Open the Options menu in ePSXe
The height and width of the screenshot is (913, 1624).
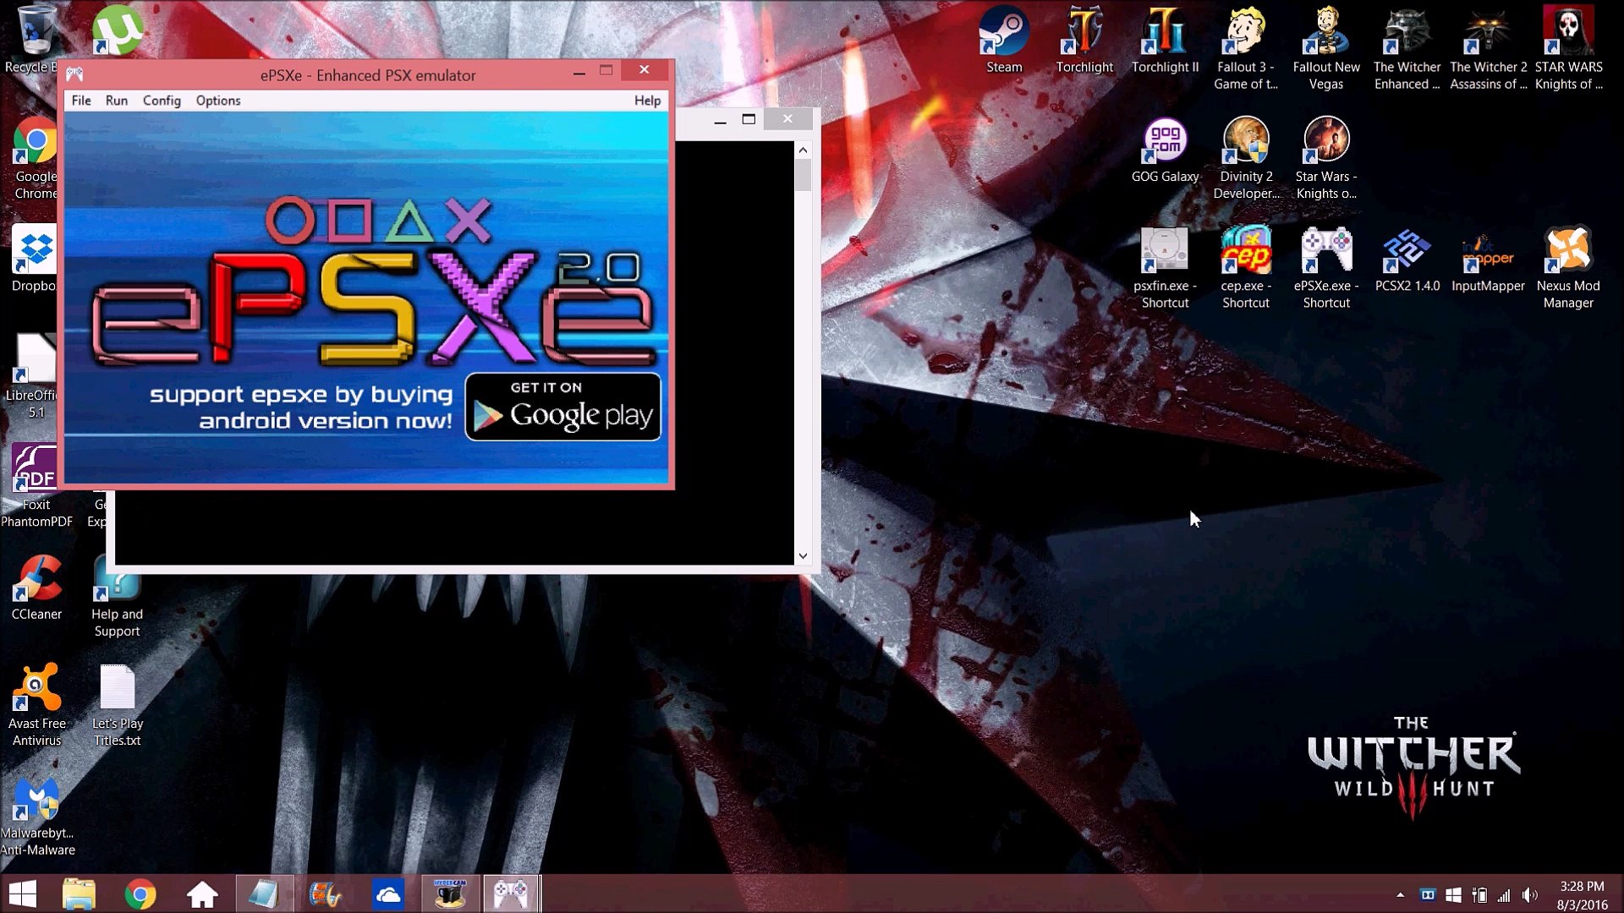point(218,101)
